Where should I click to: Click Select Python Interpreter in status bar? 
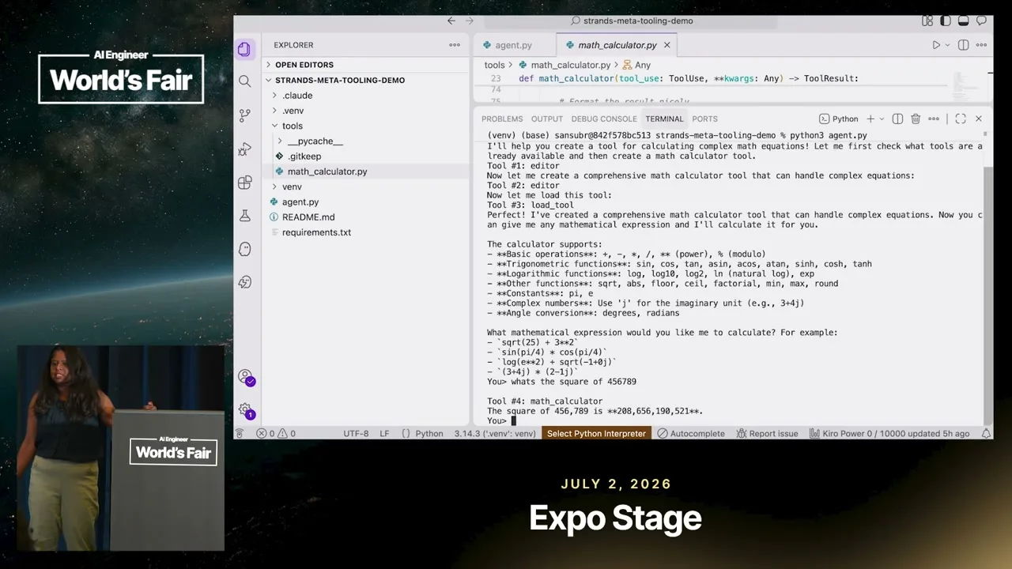pyautogui.click(x=597, y=433)
